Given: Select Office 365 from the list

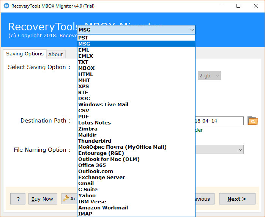Looking at the screenshot, I should (x=136, y=165).
